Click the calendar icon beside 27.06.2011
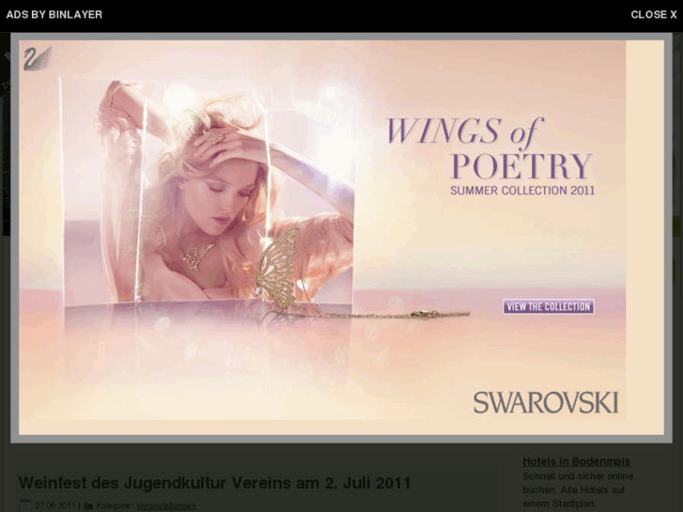The width and height of the screenshot is (683, 512). coord(25,505)
